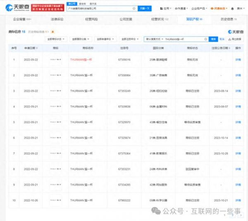Expand the 全部申请年份 filter dropdown
Image resolution: width=248 pixels, height=221 pixels.
pos(105,39)
